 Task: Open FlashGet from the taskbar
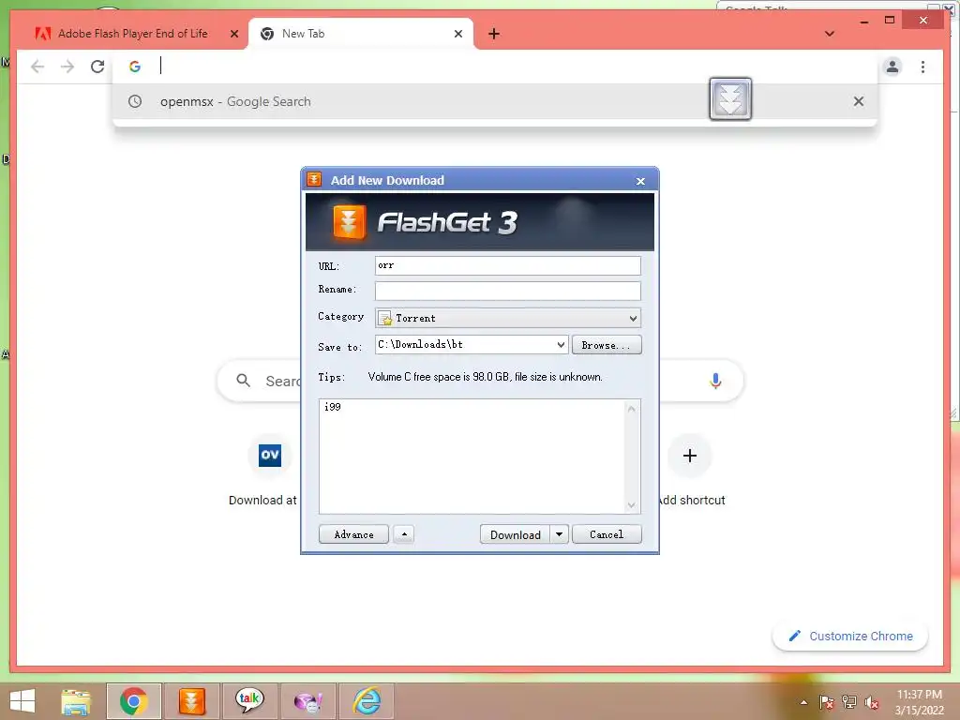pyautogui.click(x=191, y=701)
